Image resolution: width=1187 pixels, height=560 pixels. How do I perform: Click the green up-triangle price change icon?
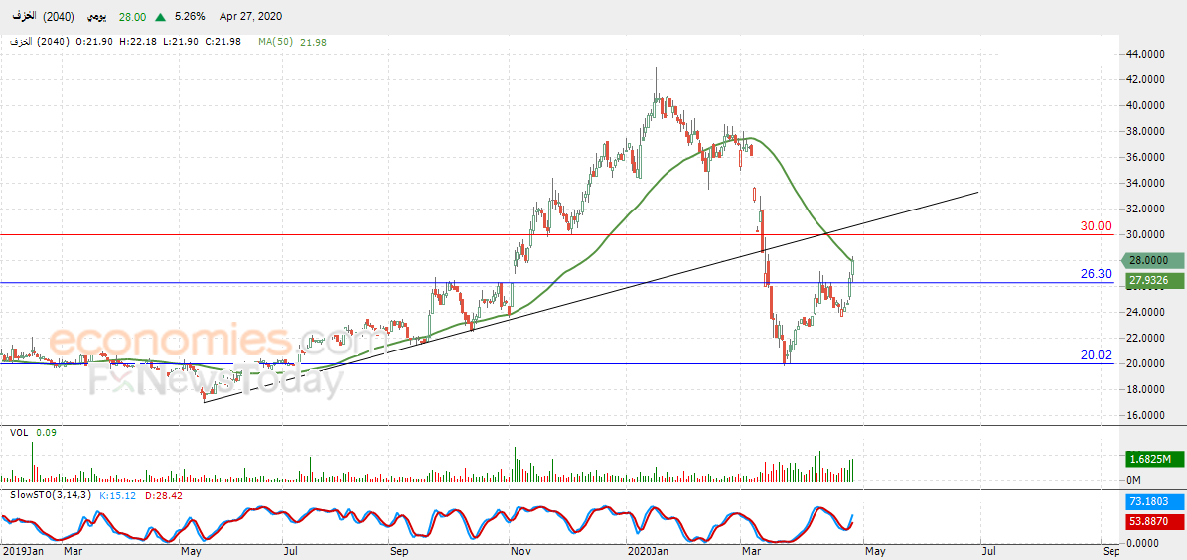[161, 16]
